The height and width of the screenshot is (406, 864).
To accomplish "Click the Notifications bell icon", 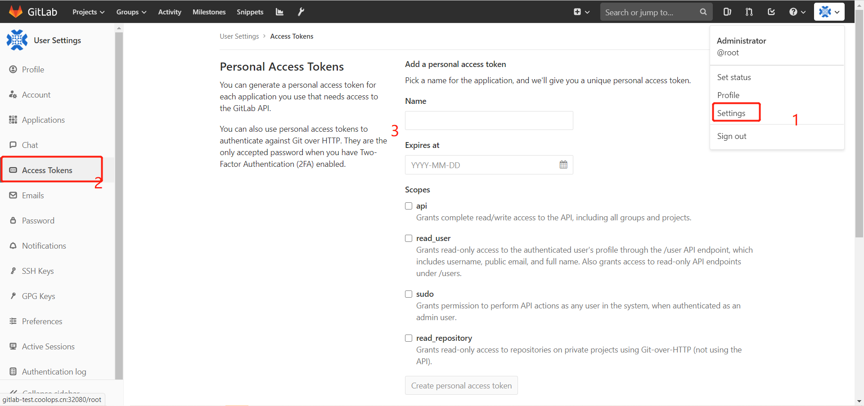I will click(13, 245).
